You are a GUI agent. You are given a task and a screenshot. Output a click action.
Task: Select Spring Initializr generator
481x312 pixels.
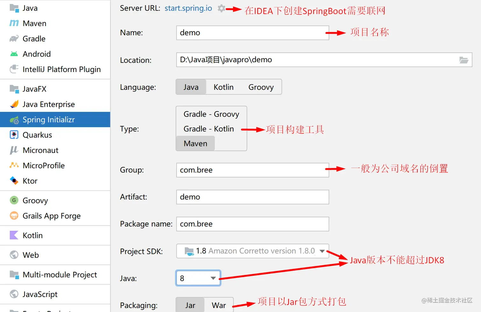[55, 120]
